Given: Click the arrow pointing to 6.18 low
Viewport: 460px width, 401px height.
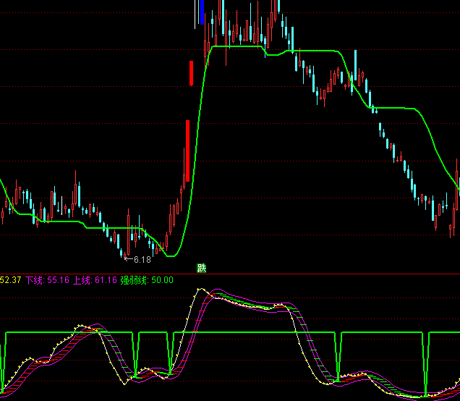Looking at the screenshot, I should click(x=128, y=258).
